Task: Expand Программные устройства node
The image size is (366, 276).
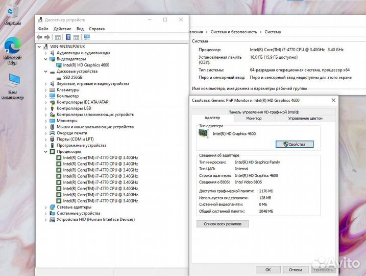Action: (46, 146)
